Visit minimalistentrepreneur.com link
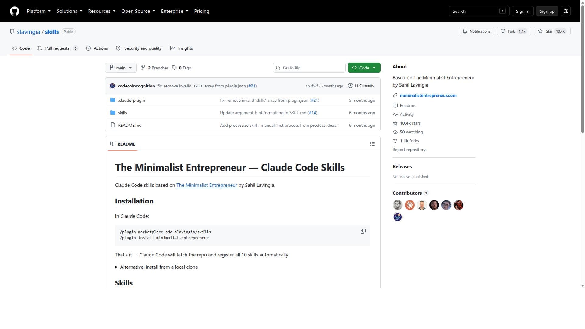 [x=428, y=96]
